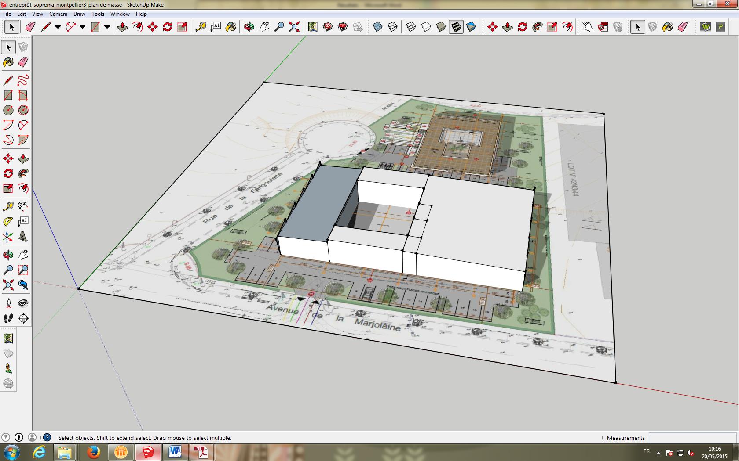Activate the Zoom Window tool
Image resolution: width=739 pixels, height=461 pixels.
(x=23, y=270)
